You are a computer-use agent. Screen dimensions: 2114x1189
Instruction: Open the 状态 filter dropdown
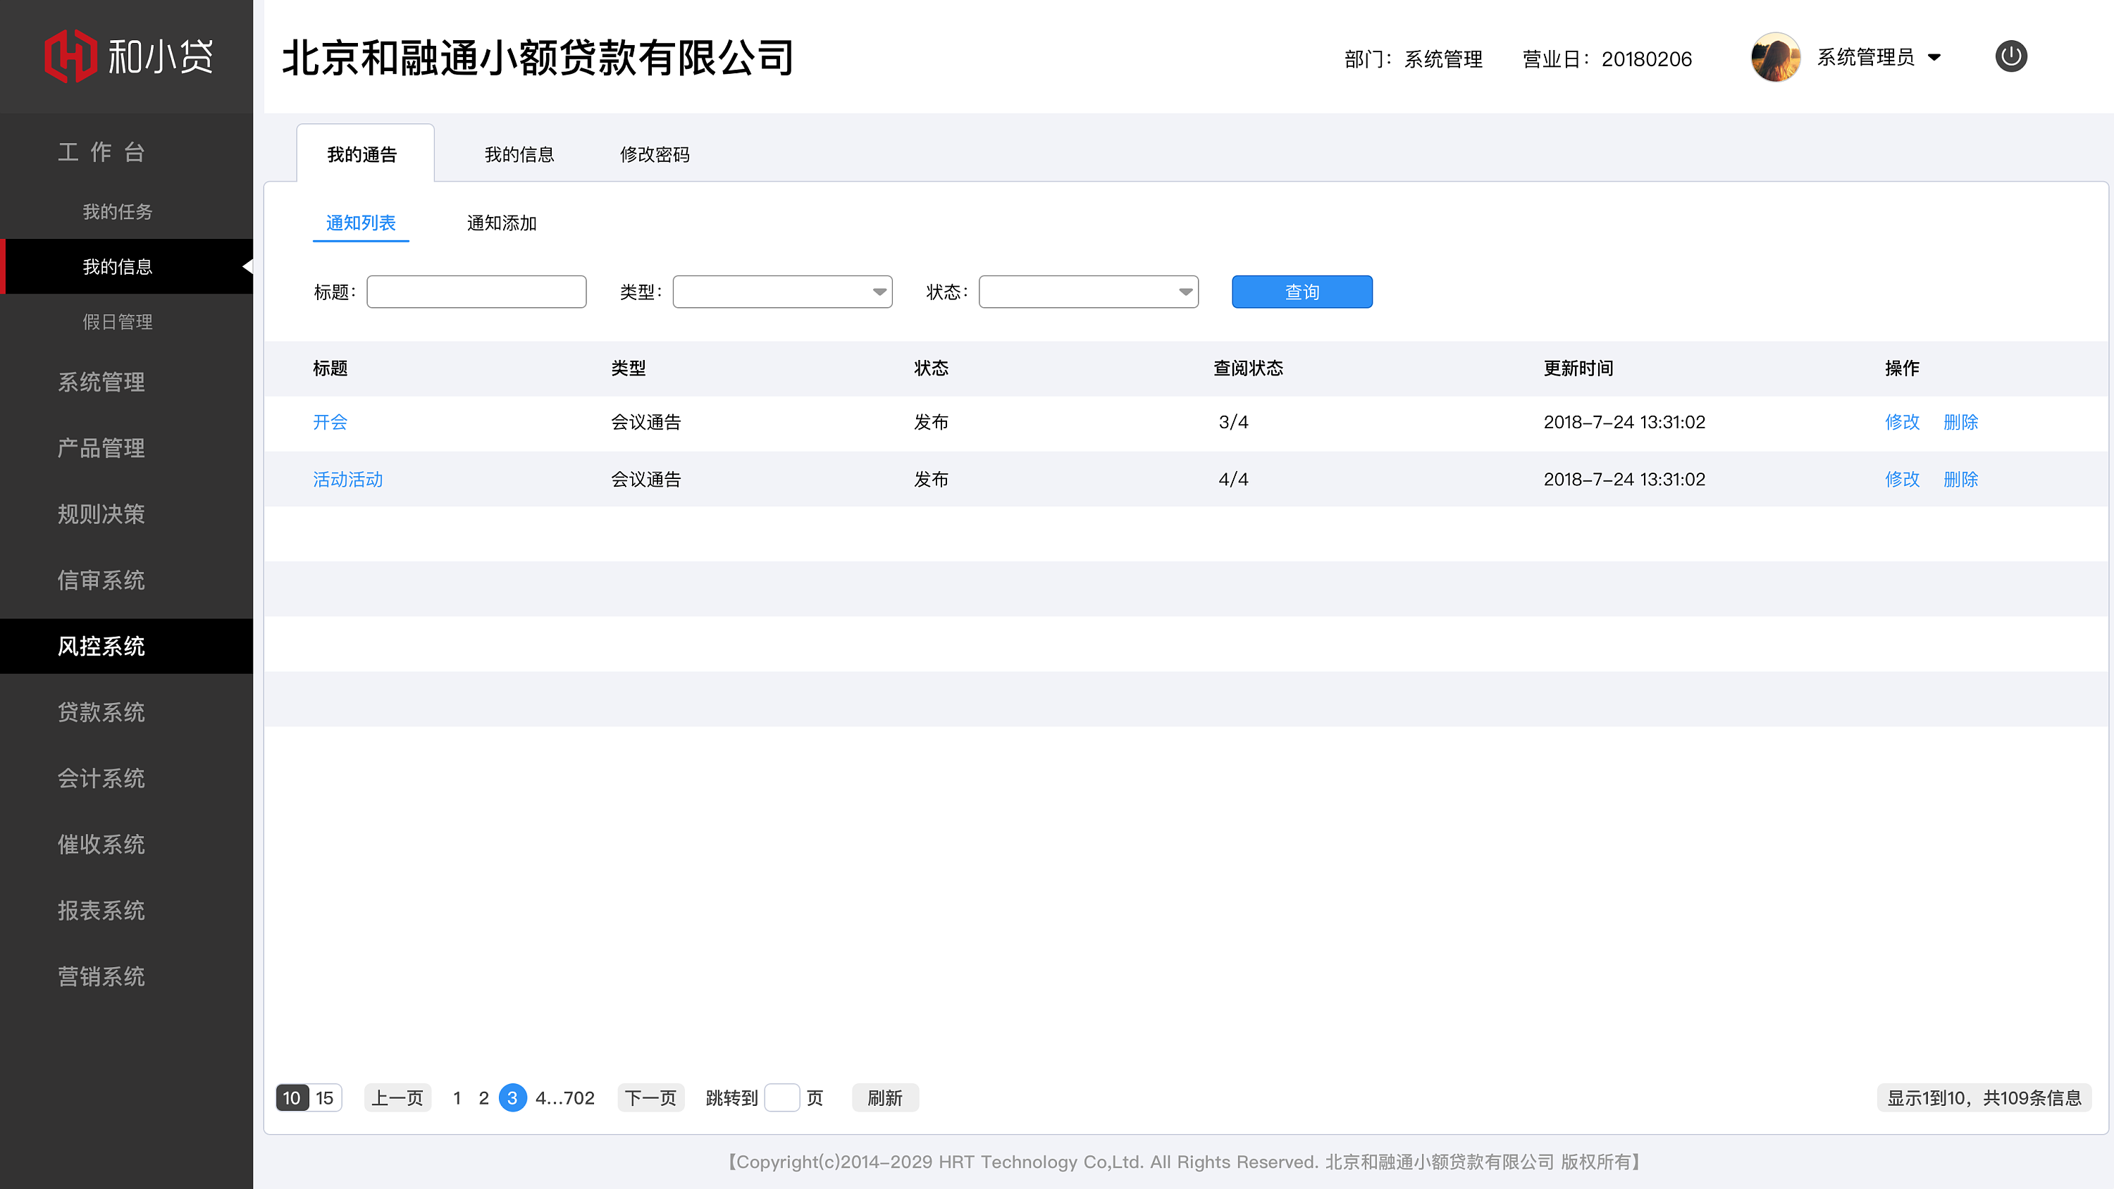tap(1087, 292)
